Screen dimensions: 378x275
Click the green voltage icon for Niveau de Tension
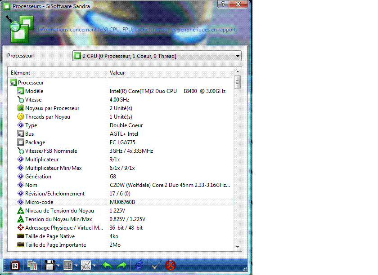(x=21, y=211)
